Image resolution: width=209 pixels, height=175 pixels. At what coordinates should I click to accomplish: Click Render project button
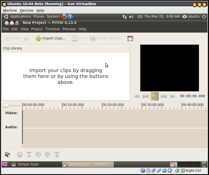[106, 38]
